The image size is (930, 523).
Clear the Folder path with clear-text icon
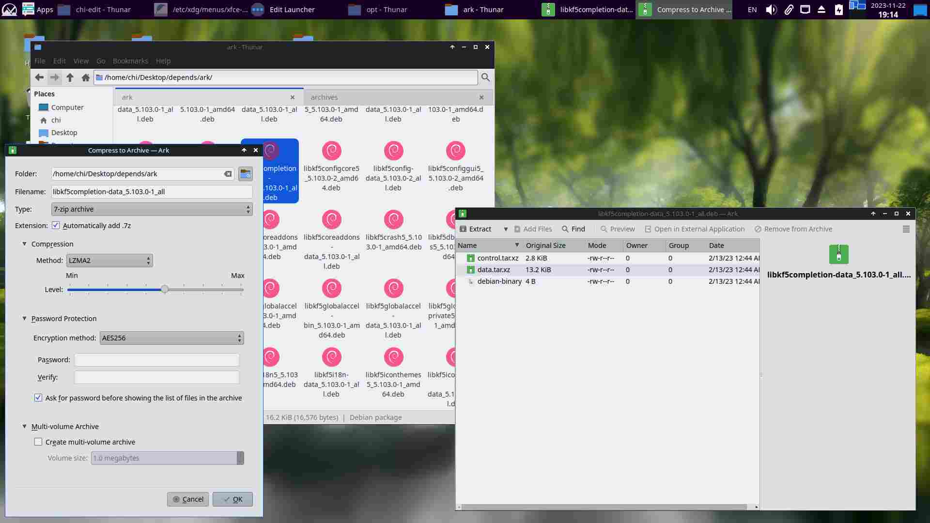(x=228, y=174)
